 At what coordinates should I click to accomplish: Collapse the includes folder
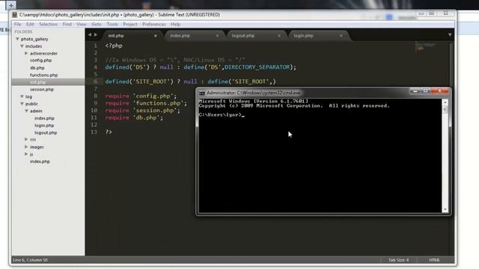coord(22,46)
